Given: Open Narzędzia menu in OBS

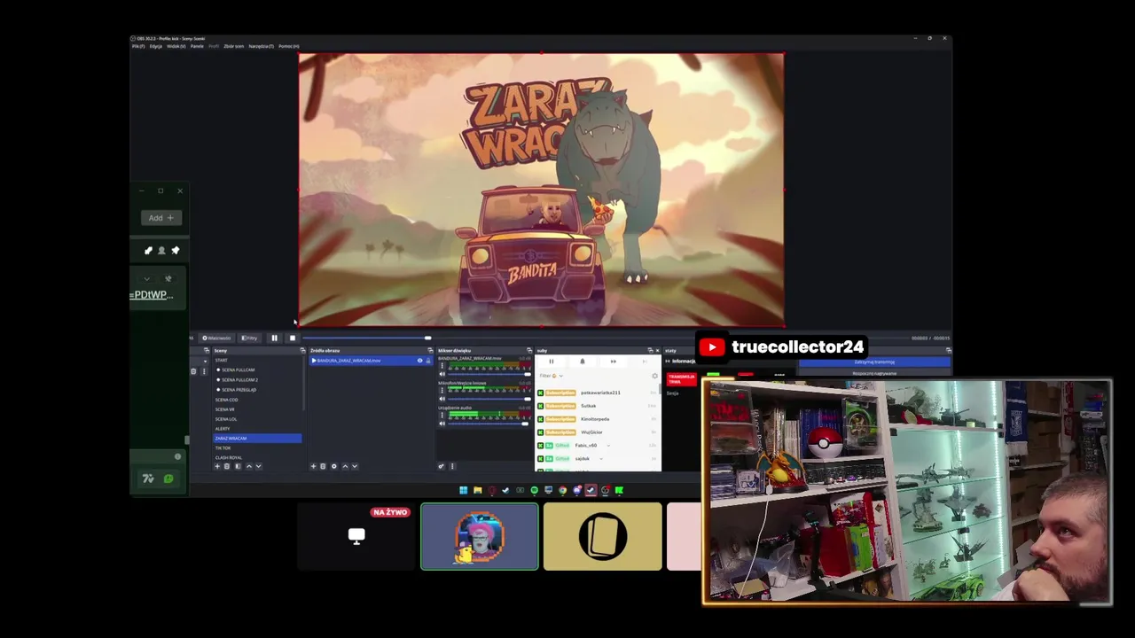Looking at the screenshot, I should pos(262,46).
